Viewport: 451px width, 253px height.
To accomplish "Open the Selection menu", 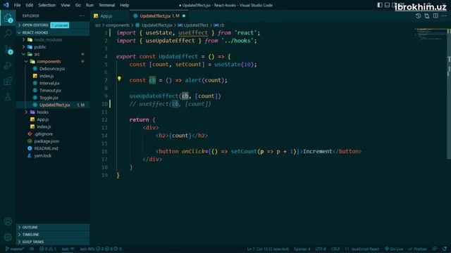I will 47,5.
